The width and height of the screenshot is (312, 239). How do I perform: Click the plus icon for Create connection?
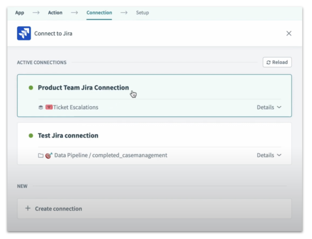pyautogui.click(x=28, y=208)
